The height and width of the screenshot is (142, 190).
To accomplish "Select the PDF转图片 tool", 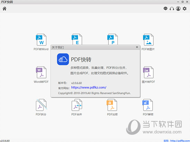I will (x=148, y=42).
